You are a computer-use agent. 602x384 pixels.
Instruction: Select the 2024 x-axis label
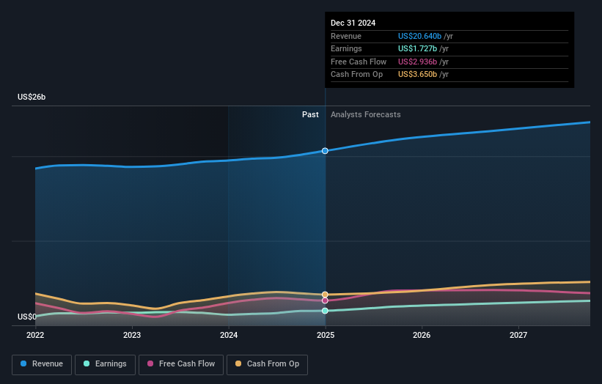click(229, 335)
